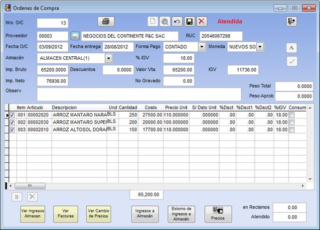Click the Cantidad column header
320x230 pixels.
tap(128, 108)
